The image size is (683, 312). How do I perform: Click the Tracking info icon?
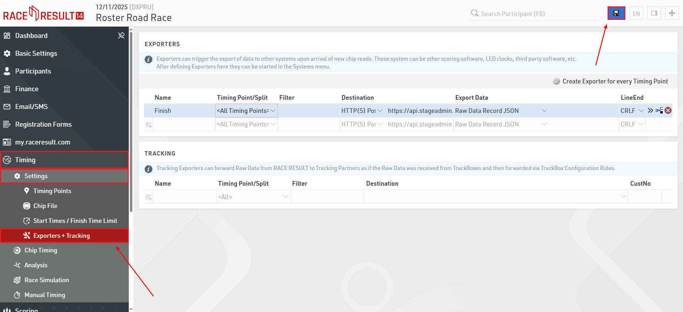click(x=149, y=169)
